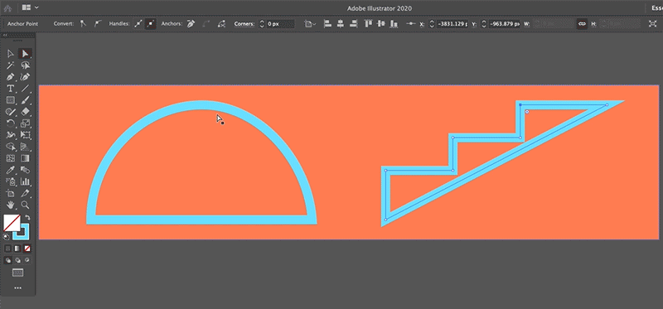The image size is (663, 309).
Task: Select the Zoom magnifier tool
Action: coord(25,205)
